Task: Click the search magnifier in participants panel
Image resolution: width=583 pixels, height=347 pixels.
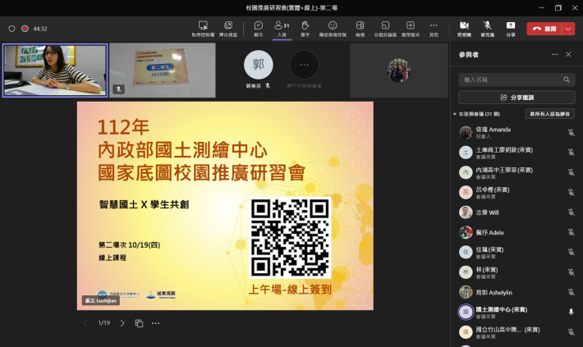Action: 567,80
